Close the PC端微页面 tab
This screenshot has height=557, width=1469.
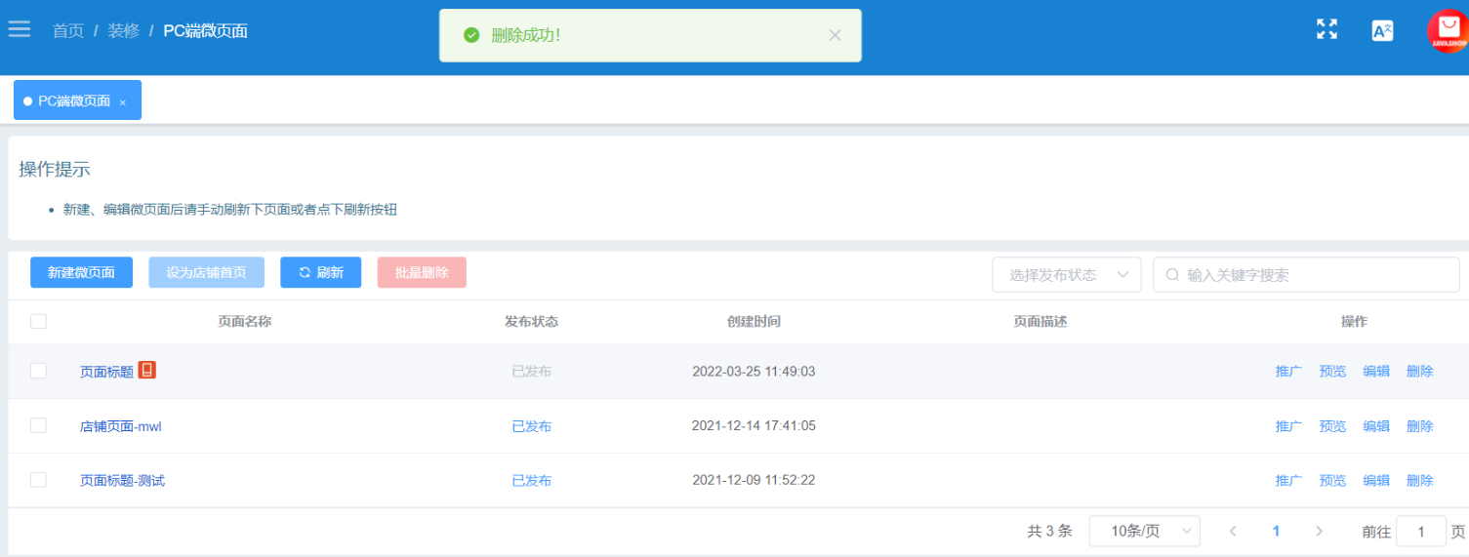[x=123, y=102]
